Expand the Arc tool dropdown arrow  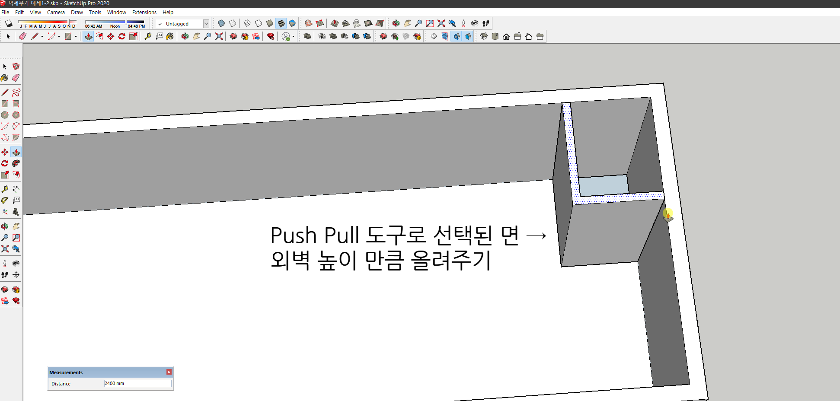59,36
